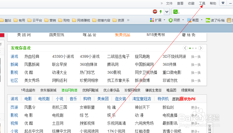Open the 微博内容 bookmark folder
This screenshot has height=133, width=233.
pos(101,20)
